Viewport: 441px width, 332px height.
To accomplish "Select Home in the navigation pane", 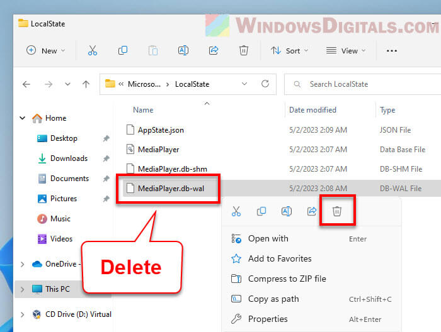I will point(55,118).
